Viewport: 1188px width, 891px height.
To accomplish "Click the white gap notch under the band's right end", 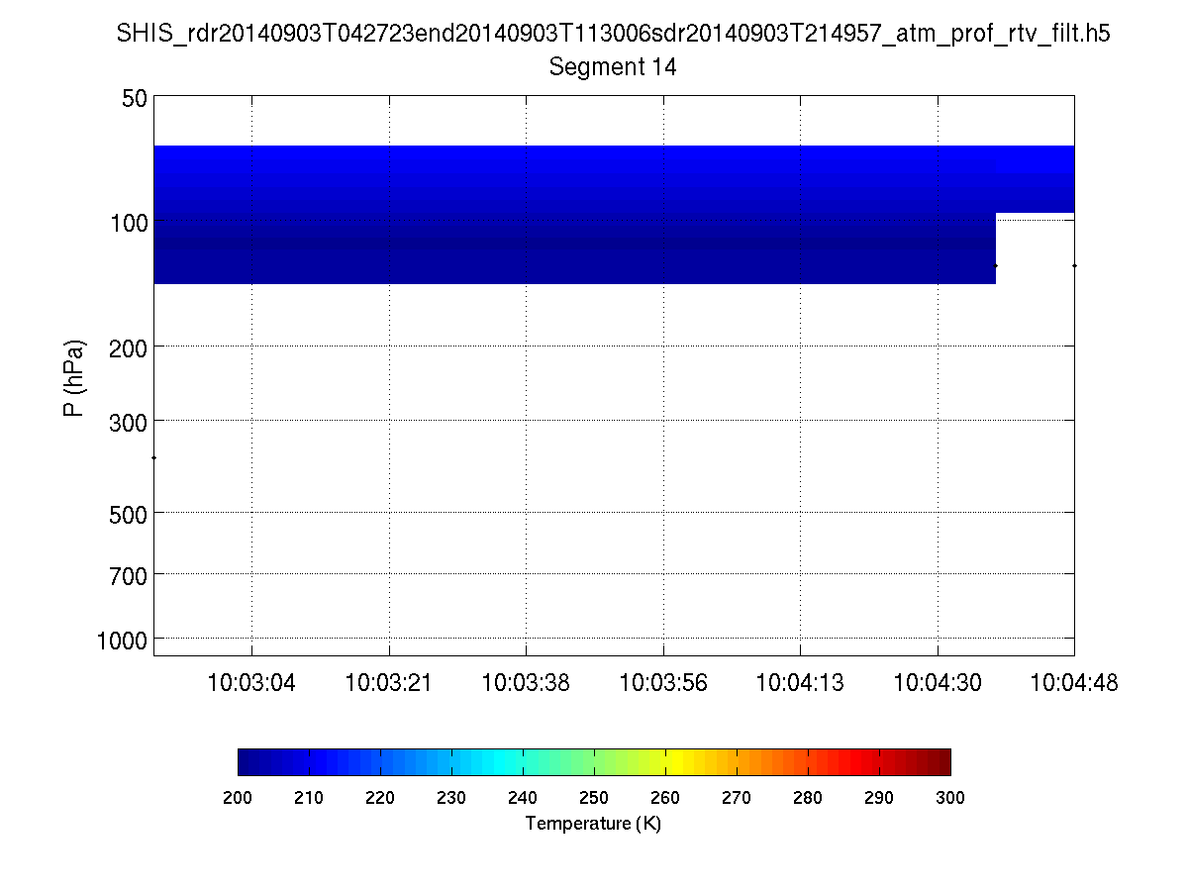I will click(1035, 248).
